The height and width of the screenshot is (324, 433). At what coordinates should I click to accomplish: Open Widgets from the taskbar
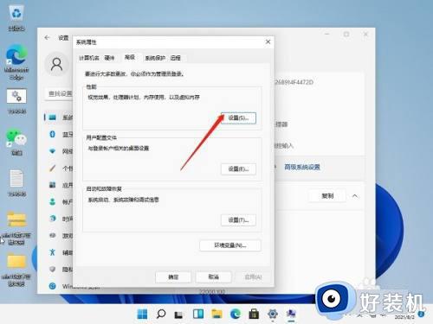[198, 314]
